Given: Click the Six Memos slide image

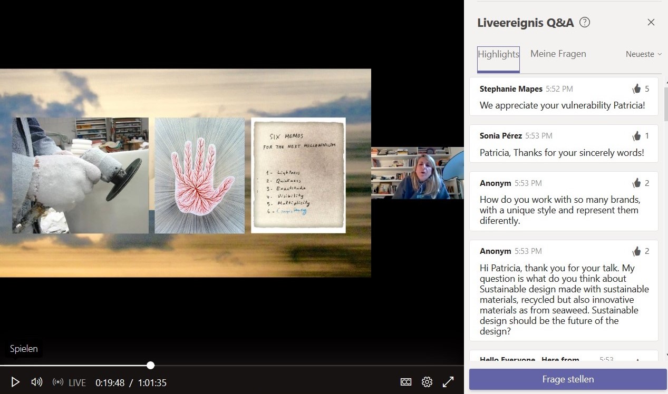Looking at the screenshot, I should coord(298,175).
